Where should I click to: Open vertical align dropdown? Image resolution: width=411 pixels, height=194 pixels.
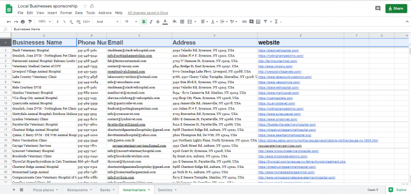click(x=214, y=22)
